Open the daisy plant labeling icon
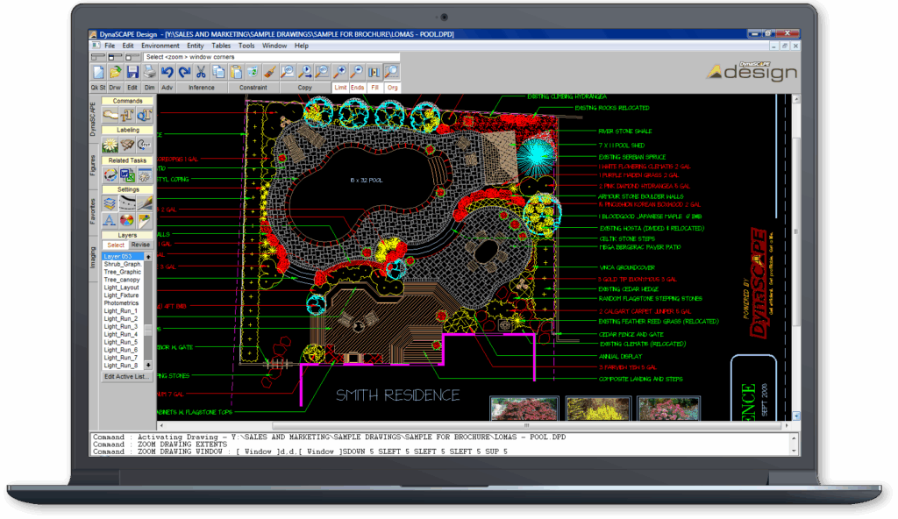Viewport: 898px width, 519px height. [x=110, y=145]
